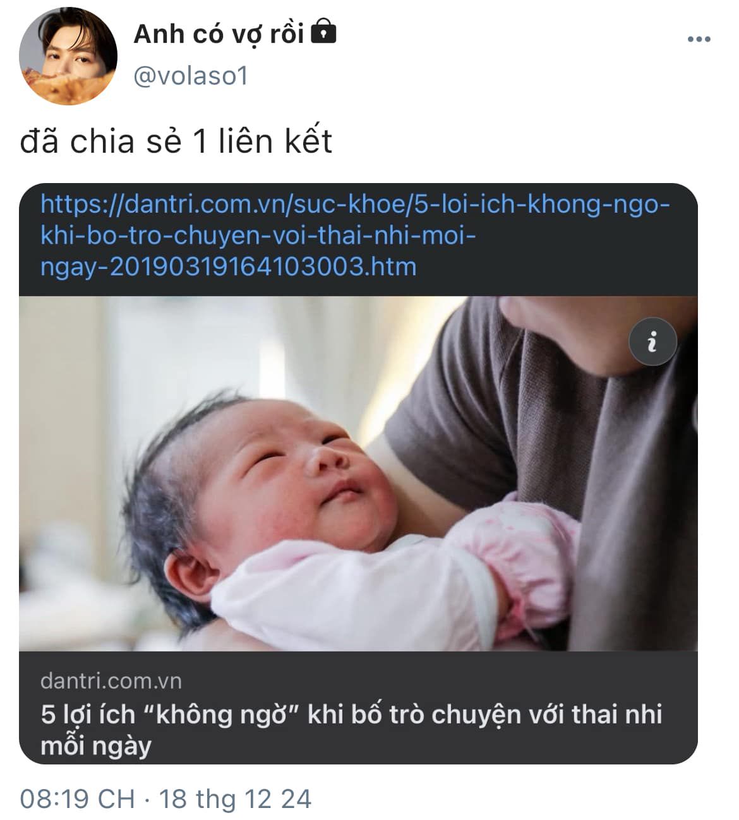Click the lock icon beside the display name

coord(324,31)
